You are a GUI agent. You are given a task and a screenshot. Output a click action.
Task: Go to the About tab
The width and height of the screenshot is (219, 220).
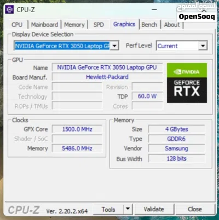click(x=172, y=25)
